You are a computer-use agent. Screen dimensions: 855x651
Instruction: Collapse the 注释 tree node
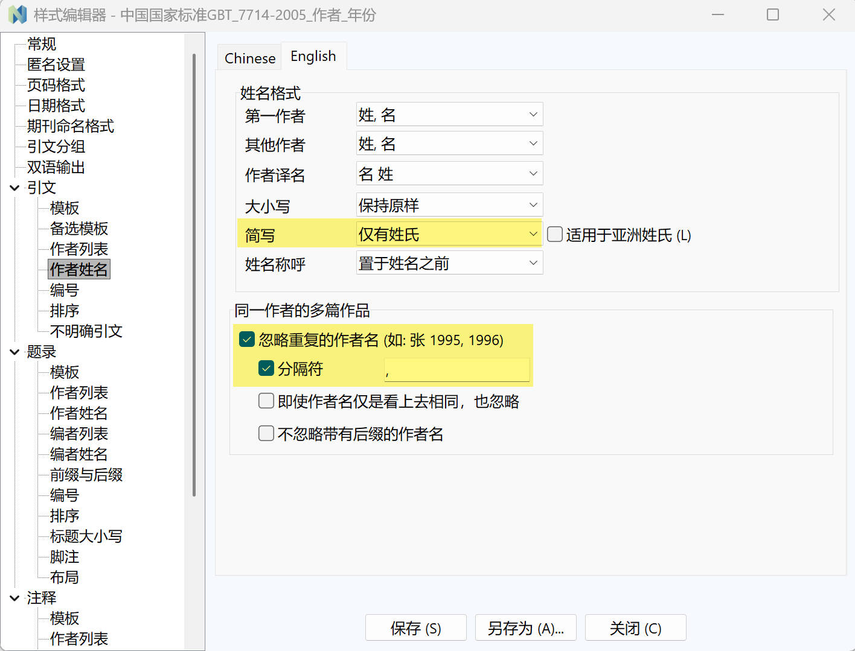point(15,598)
